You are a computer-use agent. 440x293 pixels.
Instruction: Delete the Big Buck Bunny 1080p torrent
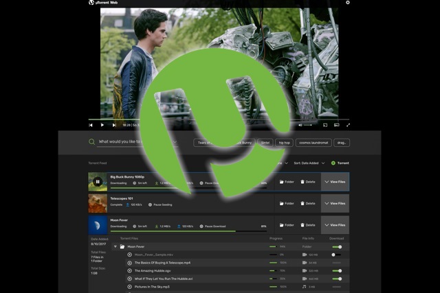pyautogui.click(x=308, y=182)
